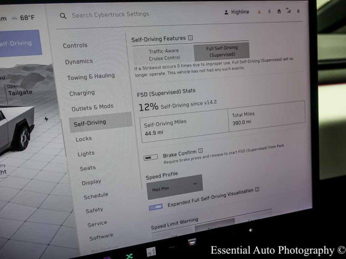Disable Expanded Full Self-Driving Visualization toggle
Screen dimensions: 346x259
click(x=156, y=207)
